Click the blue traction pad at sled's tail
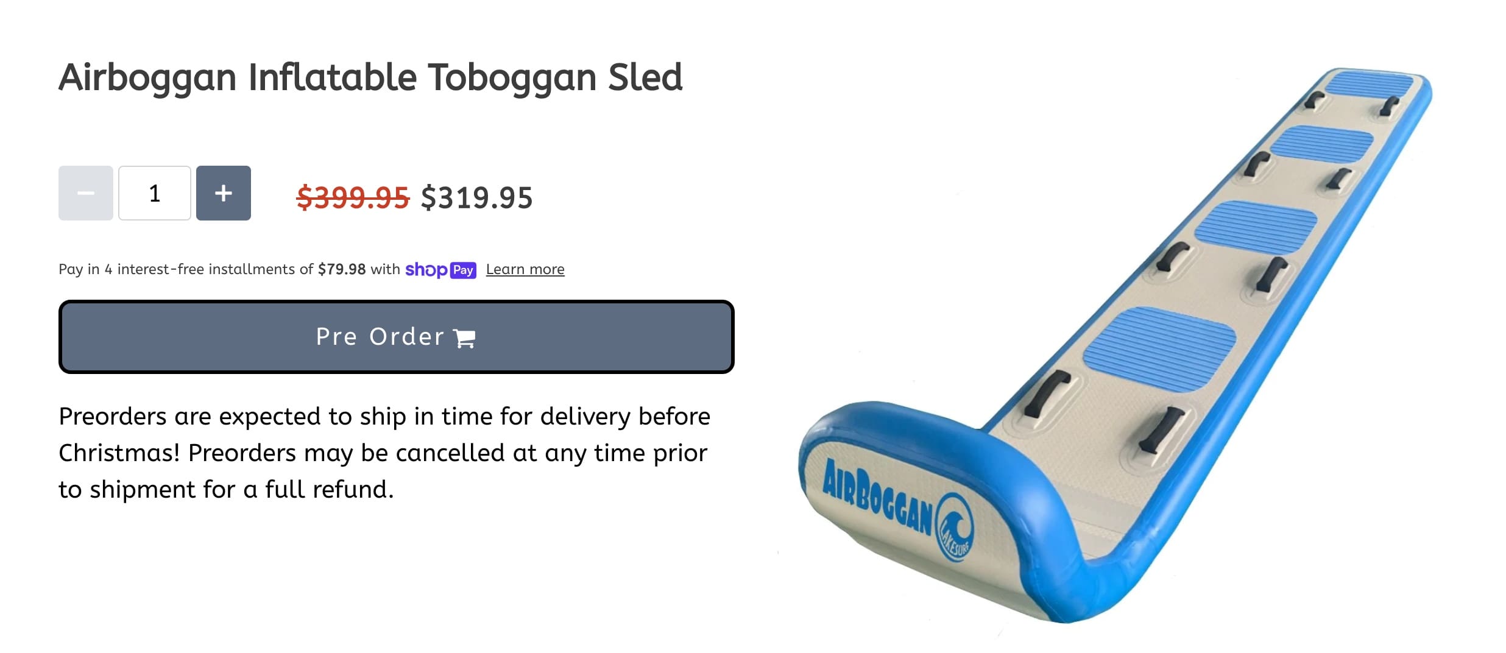The width and height of the screenshot is (1506, 653). point(1369,84)
